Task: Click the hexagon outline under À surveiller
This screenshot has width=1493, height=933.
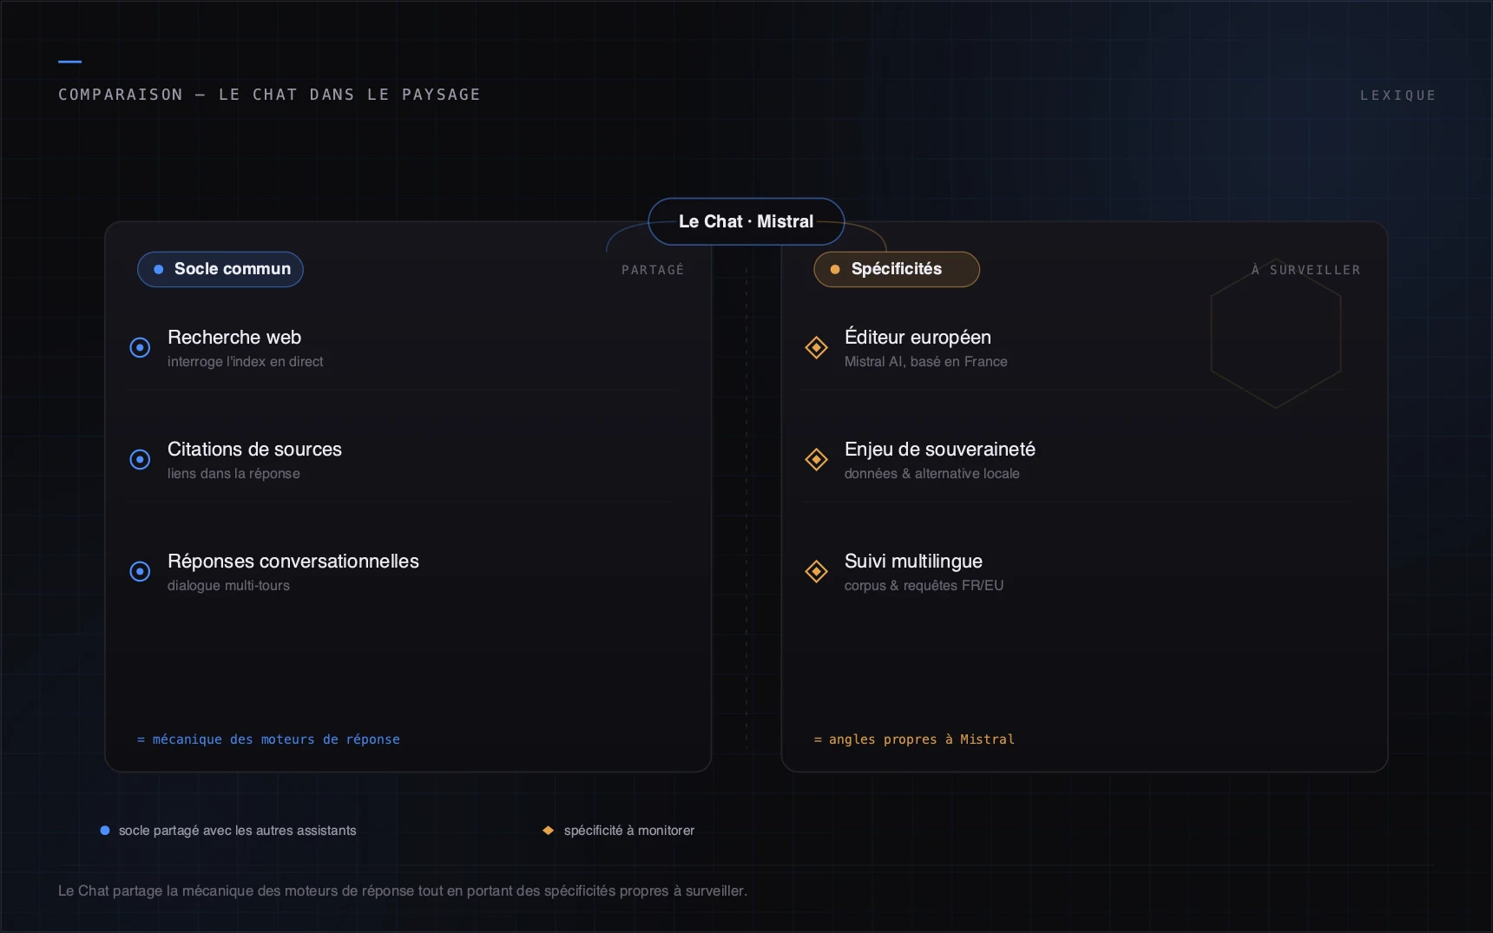Action: pos(1276,334)
